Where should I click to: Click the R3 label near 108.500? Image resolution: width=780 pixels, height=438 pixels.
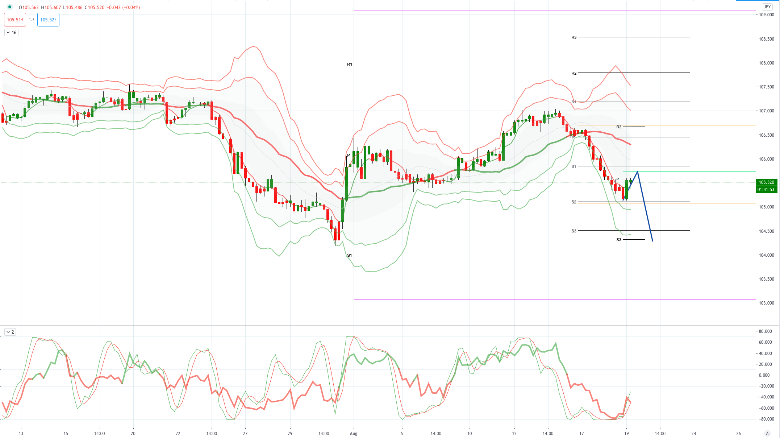(x=574, y=37)
